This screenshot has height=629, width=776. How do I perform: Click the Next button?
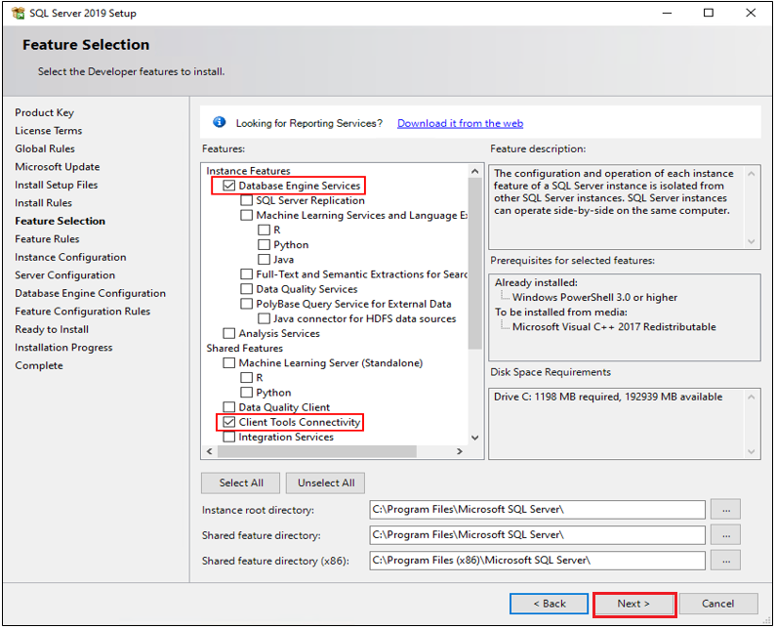click(633, 604)
